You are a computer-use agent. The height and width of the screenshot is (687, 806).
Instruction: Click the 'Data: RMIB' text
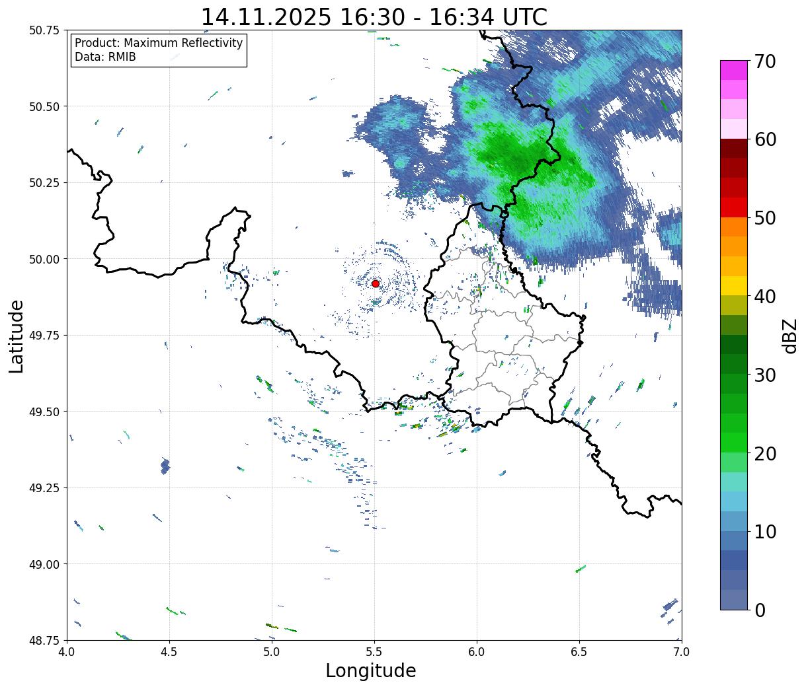click(x=105, y=57)
